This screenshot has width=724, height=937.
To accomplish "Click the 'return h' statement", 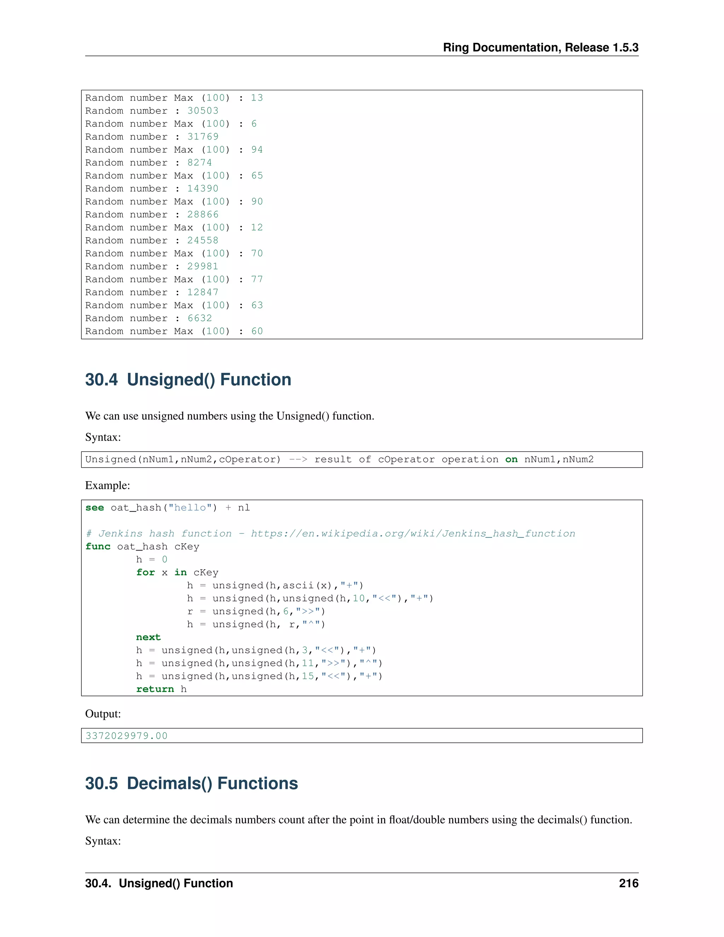I will [x=161, y=689].
